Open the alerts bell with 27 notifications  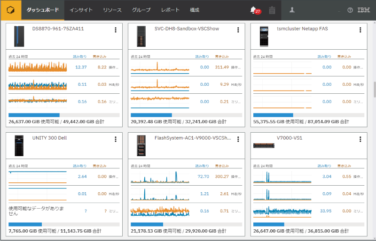click(x=255, y=10)
